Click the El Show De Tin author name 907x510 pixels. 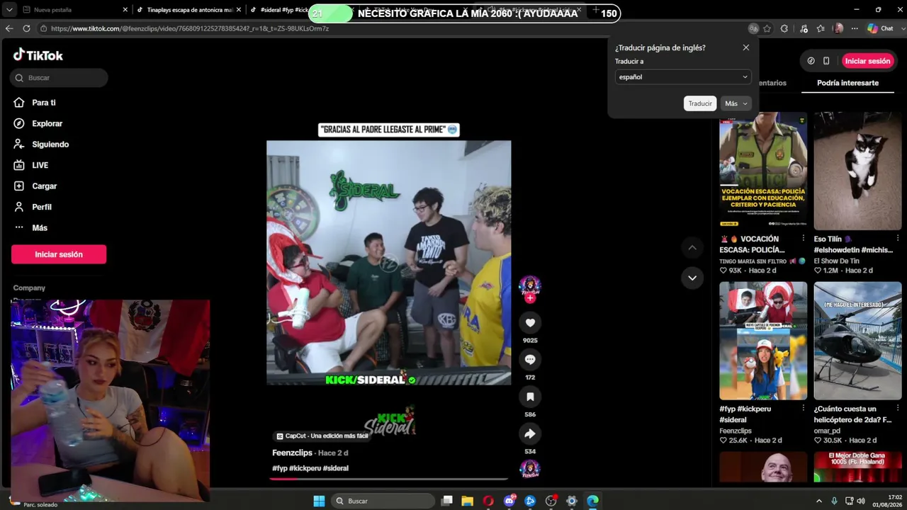click(836, 261)
